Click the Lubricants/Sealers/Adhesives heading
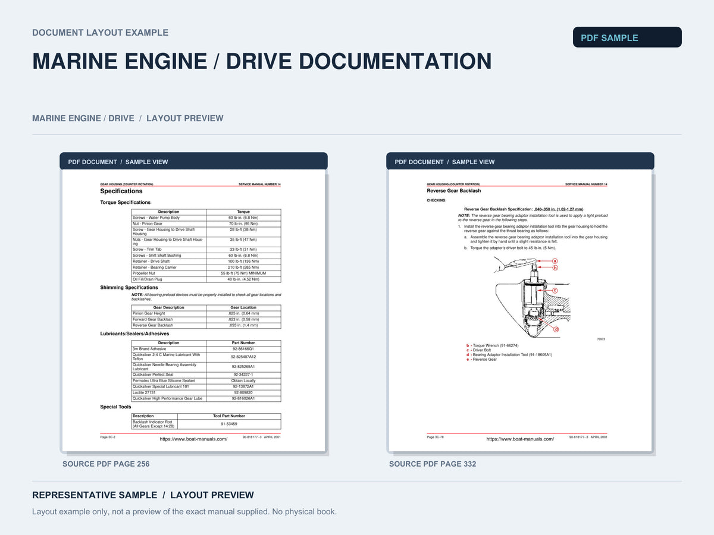 coord(134,334)
